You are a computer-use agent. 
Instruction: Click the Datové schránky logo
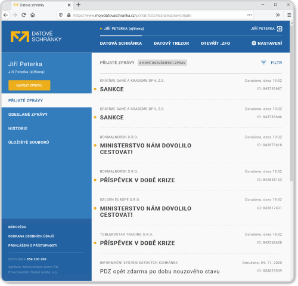click(36, 36)
